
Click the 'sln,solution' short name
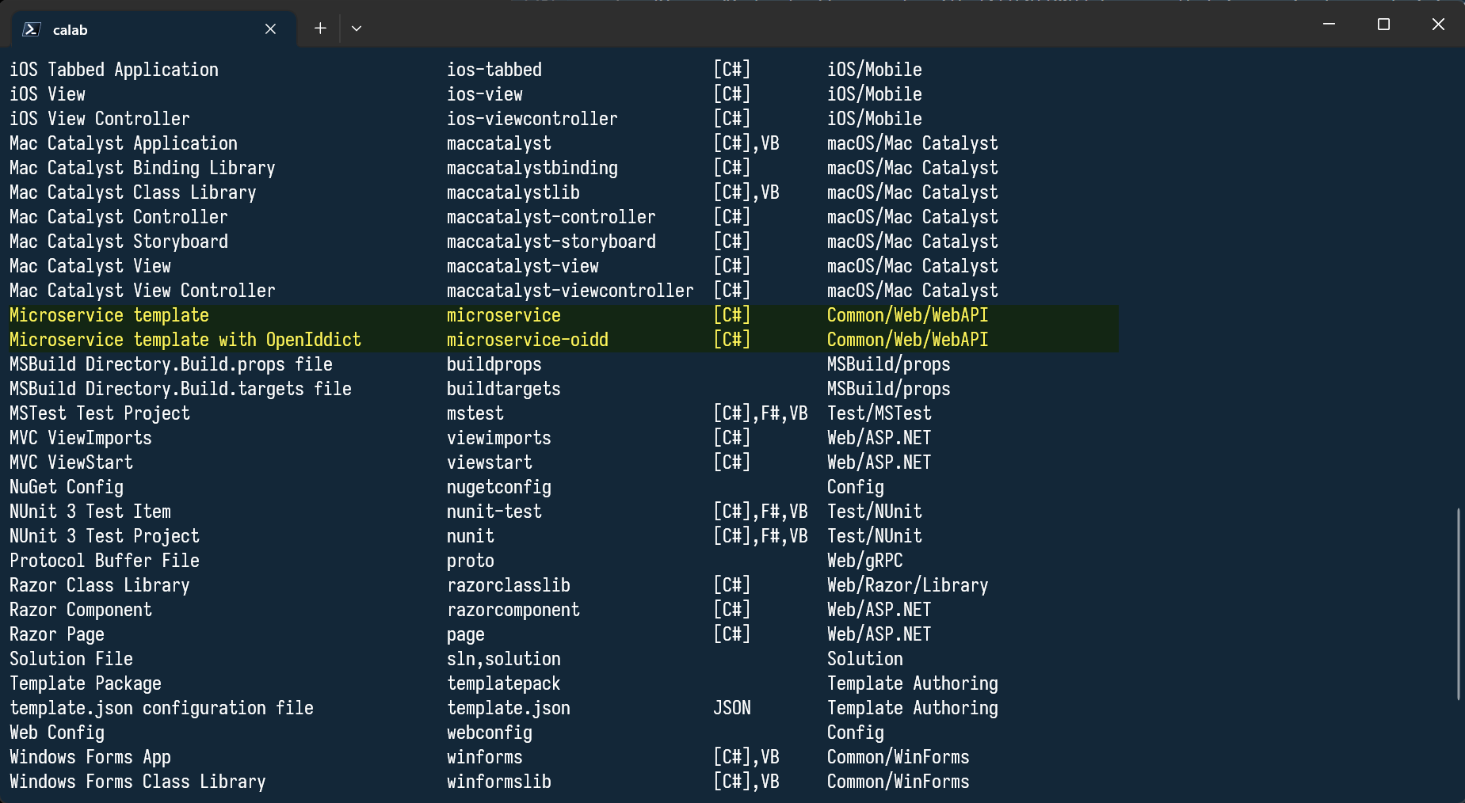point(504,659)
